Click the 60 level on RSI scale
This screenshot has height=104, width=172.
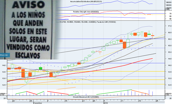(x=170, y=16)
